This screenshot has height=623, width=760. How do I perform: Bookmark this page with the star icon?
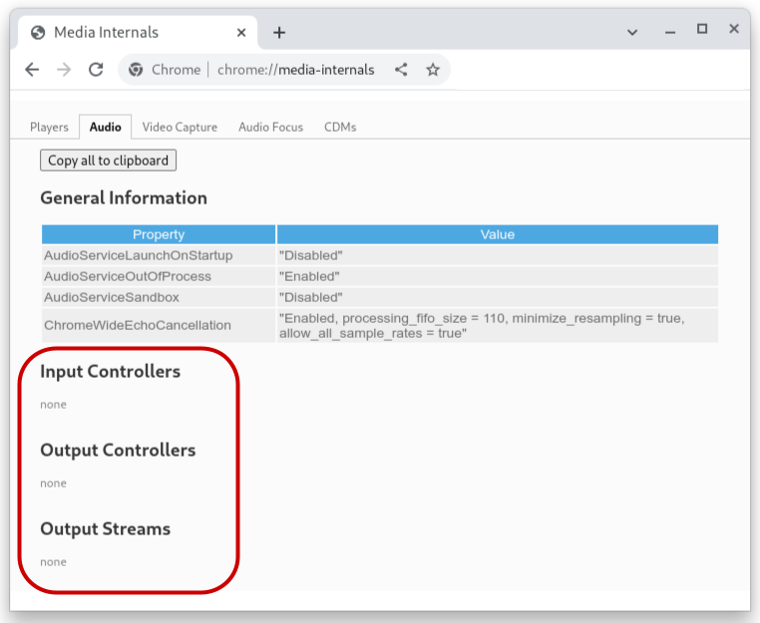433,70
